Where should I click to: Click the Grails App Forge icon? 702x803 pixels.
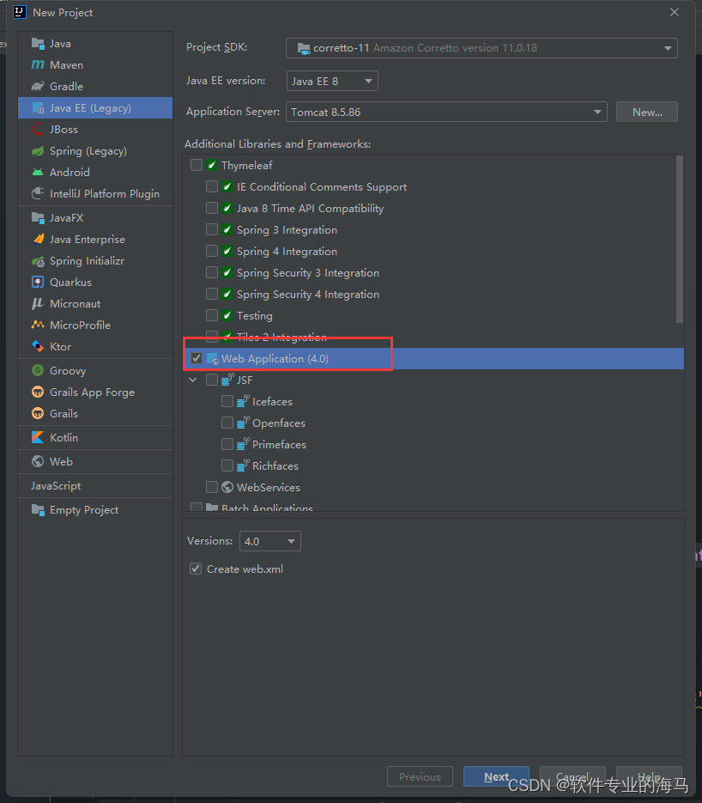click(38, 392)
